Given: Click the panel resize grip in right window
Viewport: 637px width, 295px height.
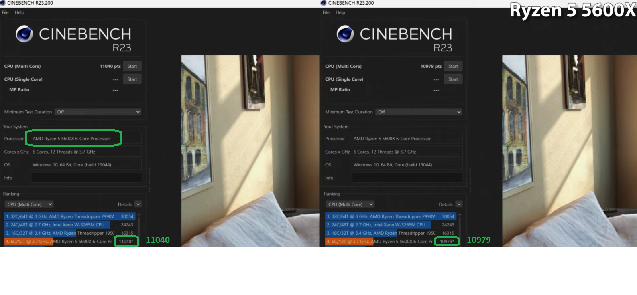Looking at the screenshot, I should click(470, 179).
